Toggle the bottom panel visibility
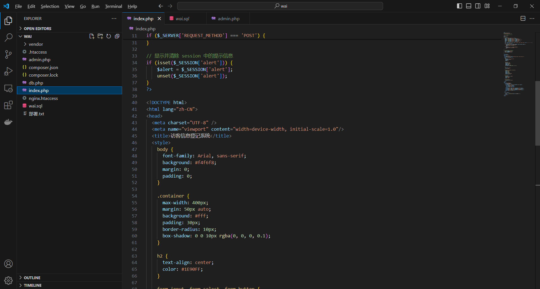This screenshot has width=540, height=289. [x=469, y=6]
